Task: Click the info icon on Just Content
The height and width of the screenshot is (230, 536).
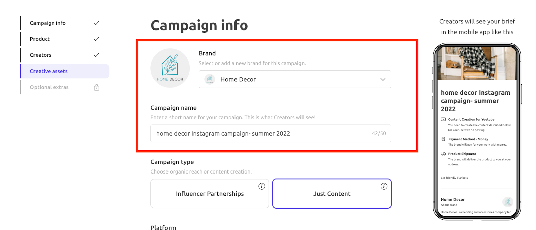Action: pos(384,186)
